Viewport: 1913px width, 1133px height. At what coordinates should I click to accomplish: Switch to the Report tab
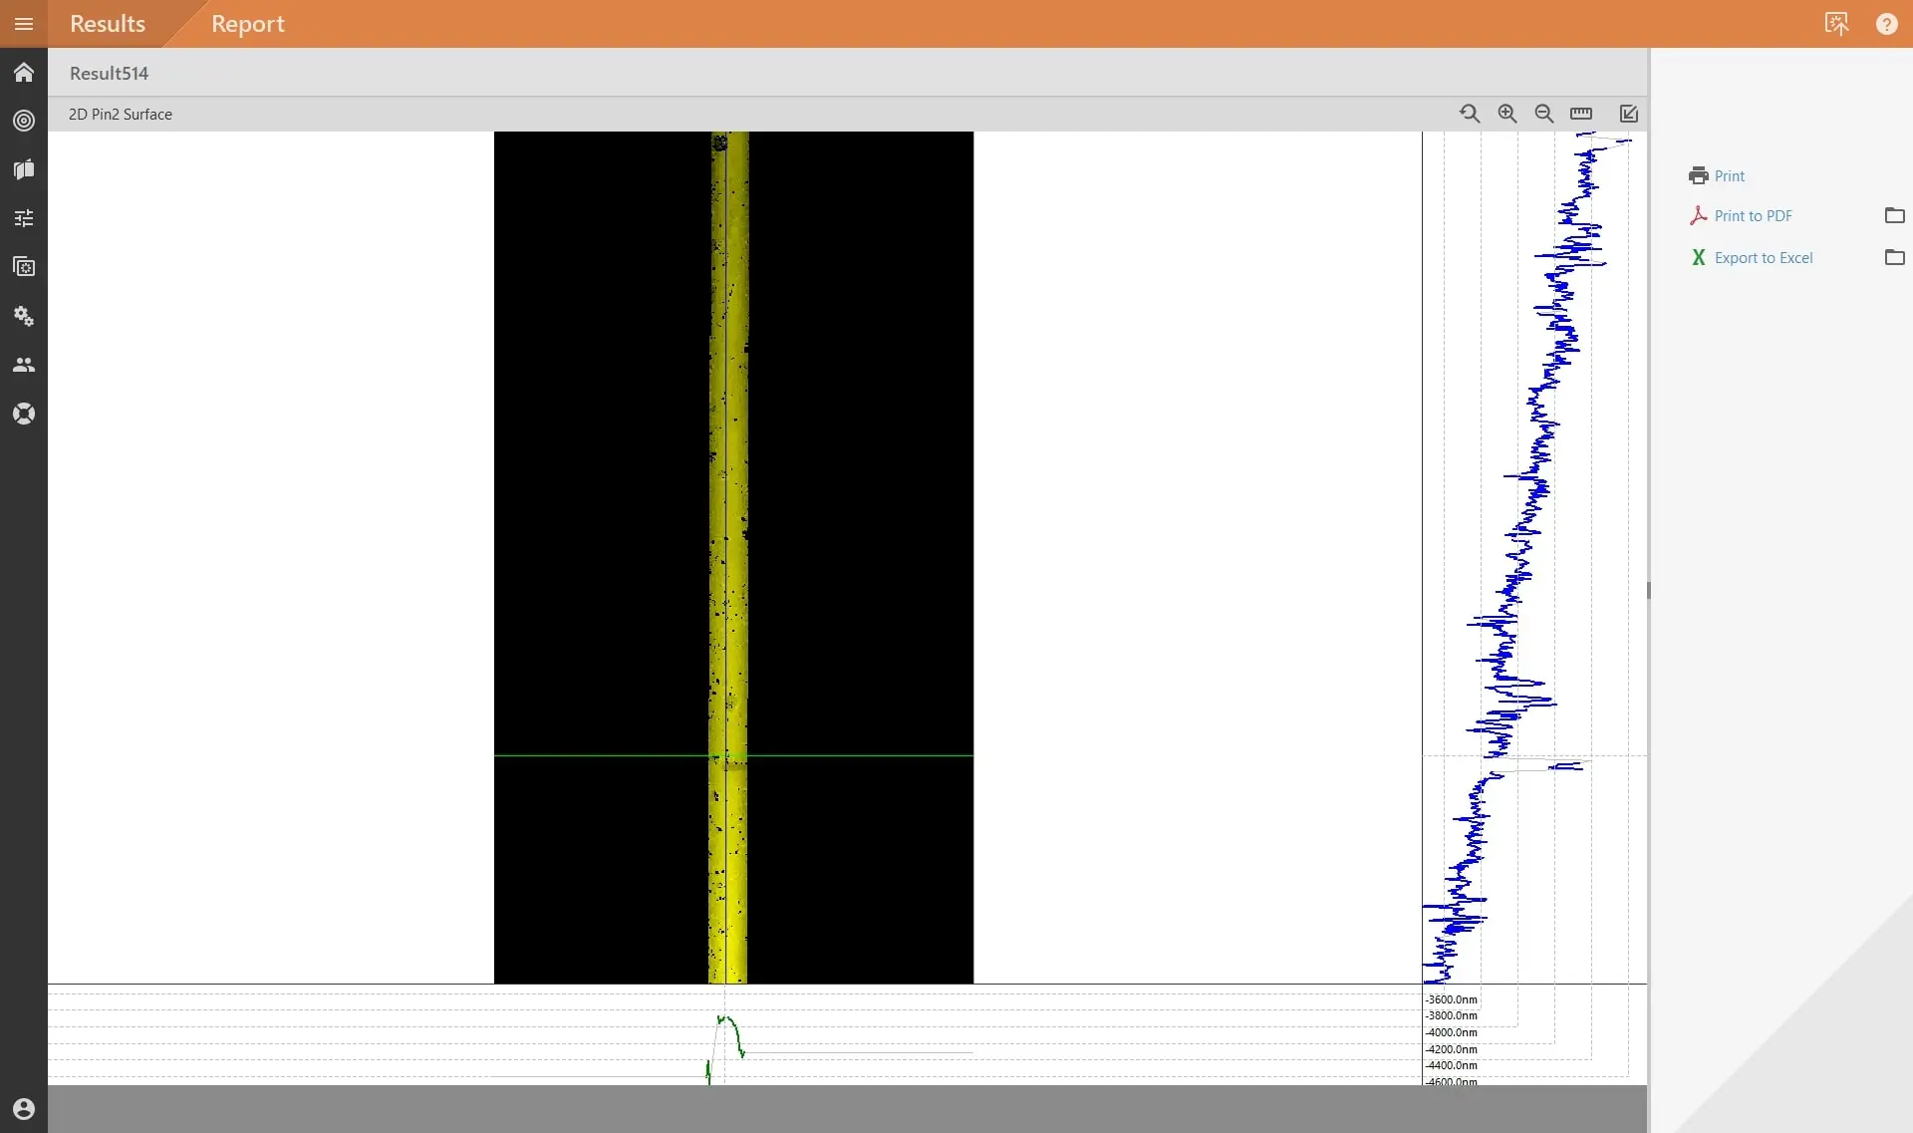click(x=247, y=24)
